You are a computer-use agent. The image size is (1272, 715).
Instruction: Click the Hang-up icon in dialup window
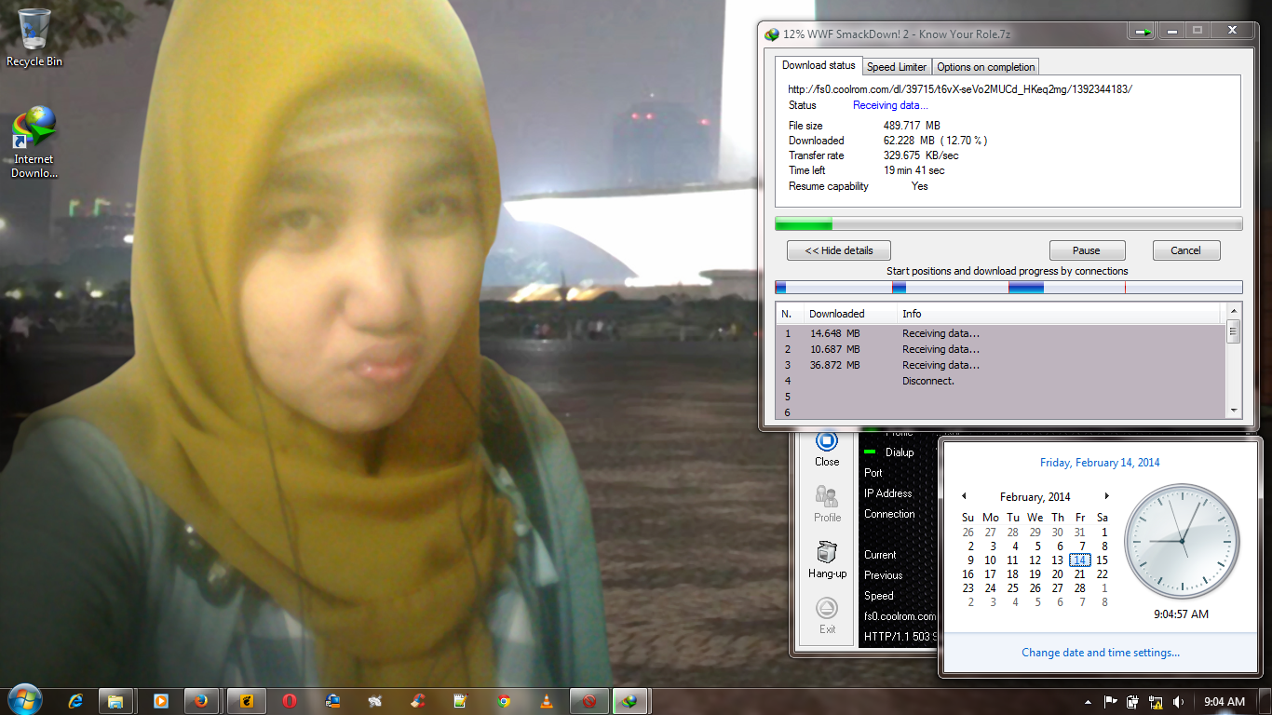[x=827, y=560]
